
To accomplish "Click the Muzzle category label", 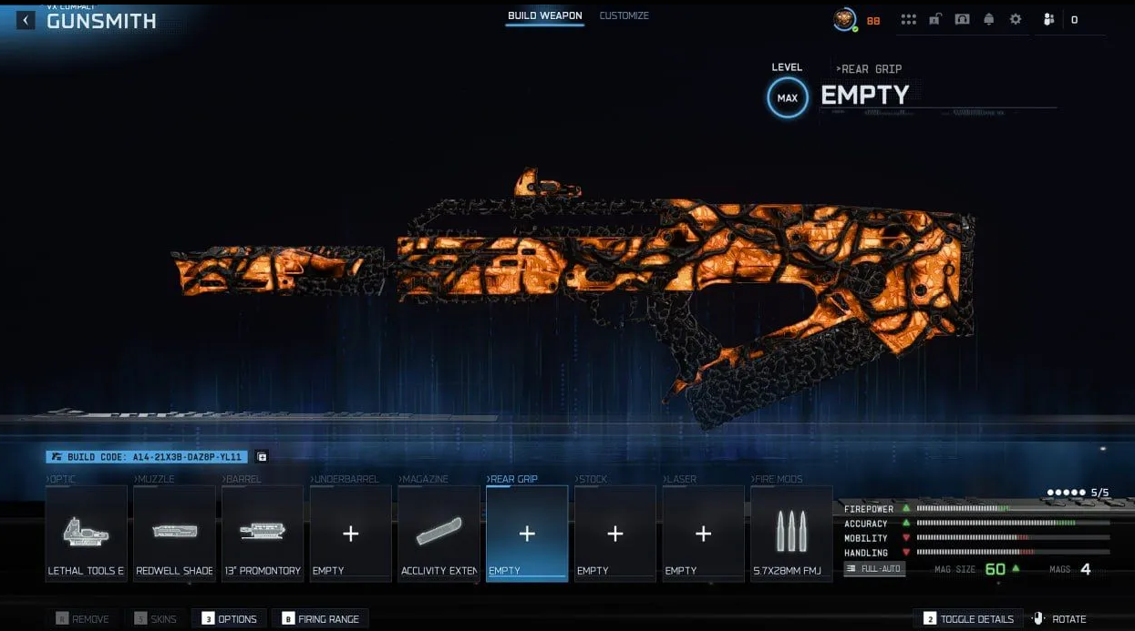I will coord(154,479).
